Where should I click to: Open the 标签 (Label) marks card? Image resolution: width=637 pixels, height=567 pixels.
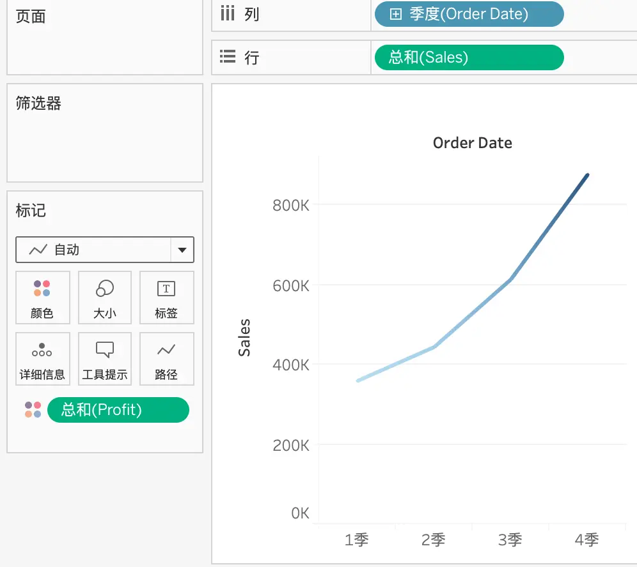(x=166, y=298)
